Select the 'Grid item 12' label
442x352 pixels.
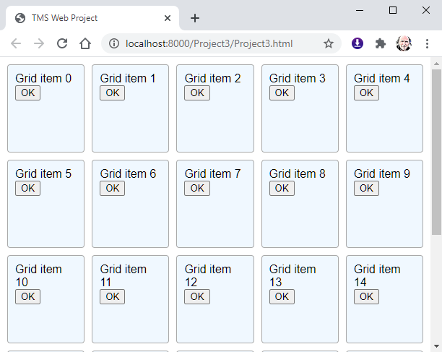tap(208, 275)
